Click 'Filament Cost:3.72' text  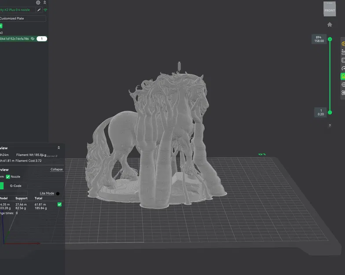[28, 161]
